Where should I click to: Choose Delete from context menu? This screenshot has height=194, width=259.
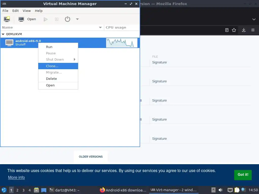click(x=58, y=79)
